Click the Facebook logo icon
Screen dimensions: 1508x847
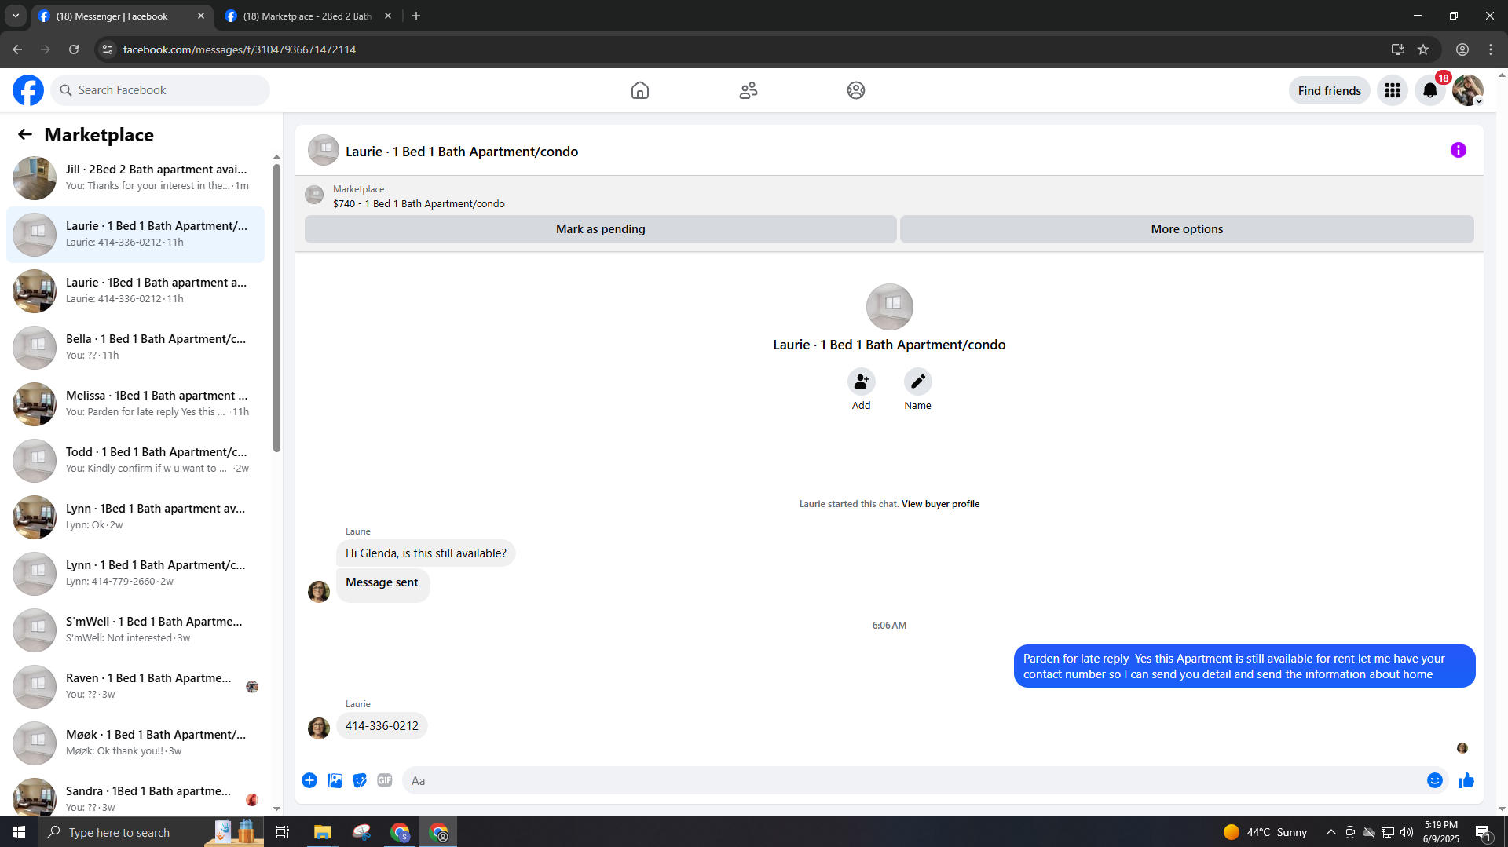28,90
